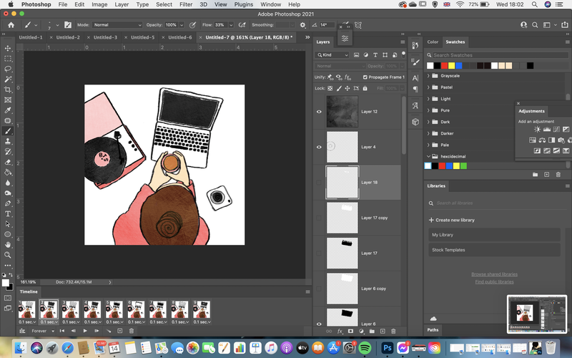
Task: Expand the Pastel swatch group
Action: pos(428,87)
